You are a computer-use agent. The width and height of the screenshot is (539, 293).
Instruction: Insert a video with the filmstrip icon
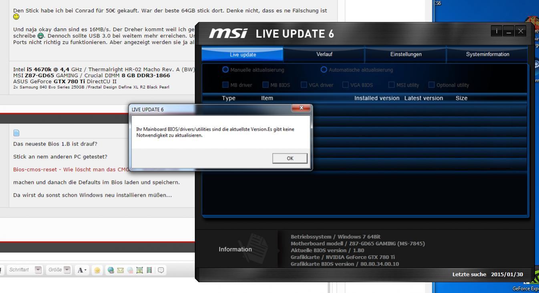click(149, 270)
